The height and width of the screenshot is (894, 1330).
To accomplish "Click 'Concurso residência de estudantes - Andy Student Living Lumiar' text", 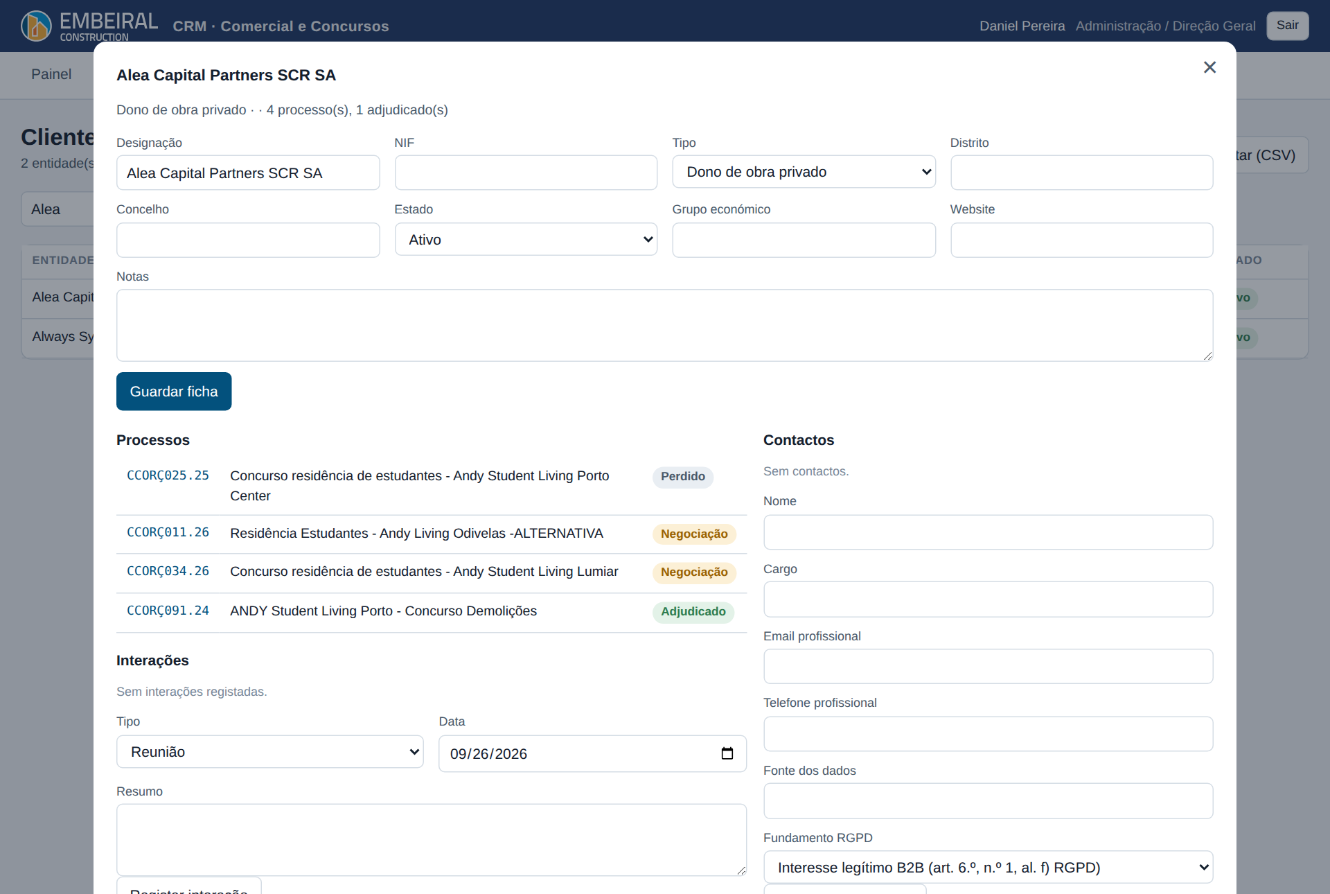I will coord(424,571).
